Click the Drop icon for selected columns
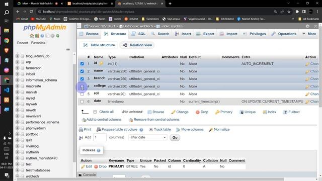The height and width of the screenshot is (181, 322). click(198, 112)
